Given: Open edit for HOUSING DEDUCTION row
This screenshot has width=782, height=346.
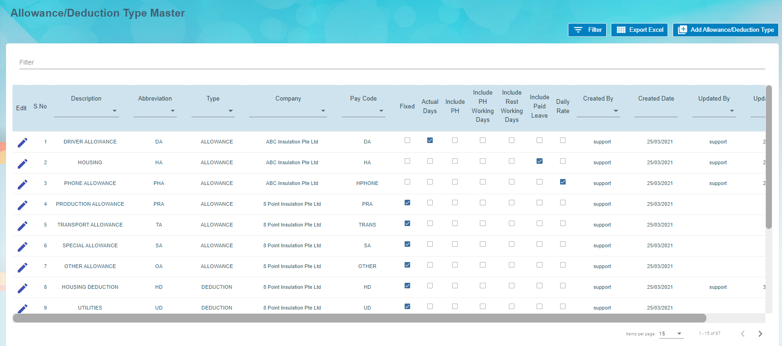Looking at the screenshot, I should (x=22, y=288).
